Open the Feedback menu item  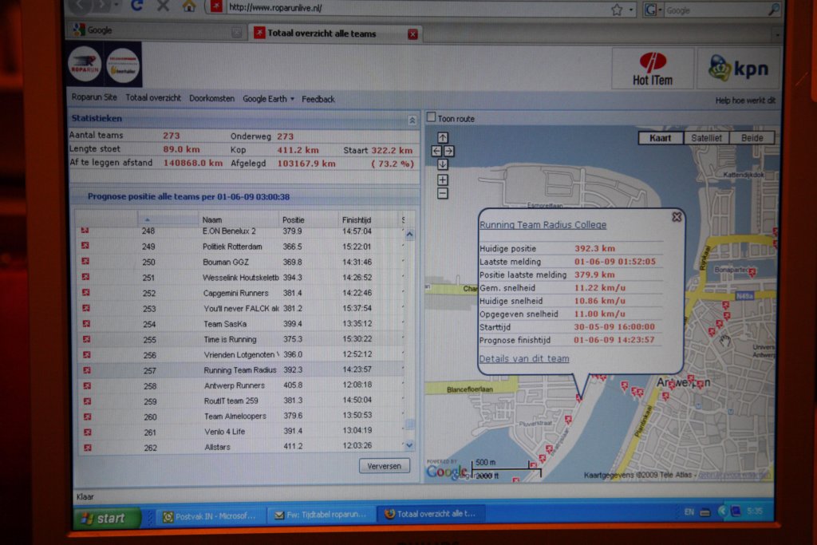[318, 99]
